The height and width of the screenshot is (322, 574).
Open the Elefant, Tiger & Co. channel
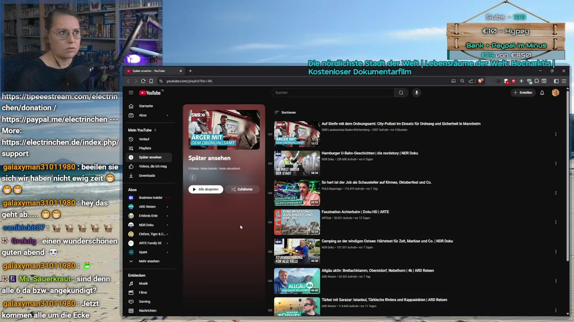(149, 234)
